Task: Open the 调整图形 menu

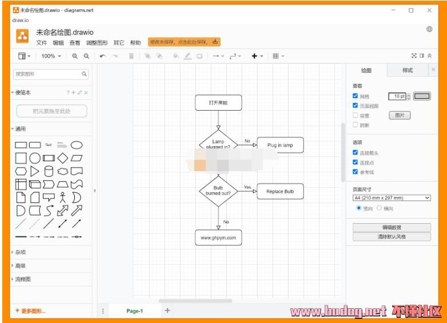Action: click(x=97, y=43)
